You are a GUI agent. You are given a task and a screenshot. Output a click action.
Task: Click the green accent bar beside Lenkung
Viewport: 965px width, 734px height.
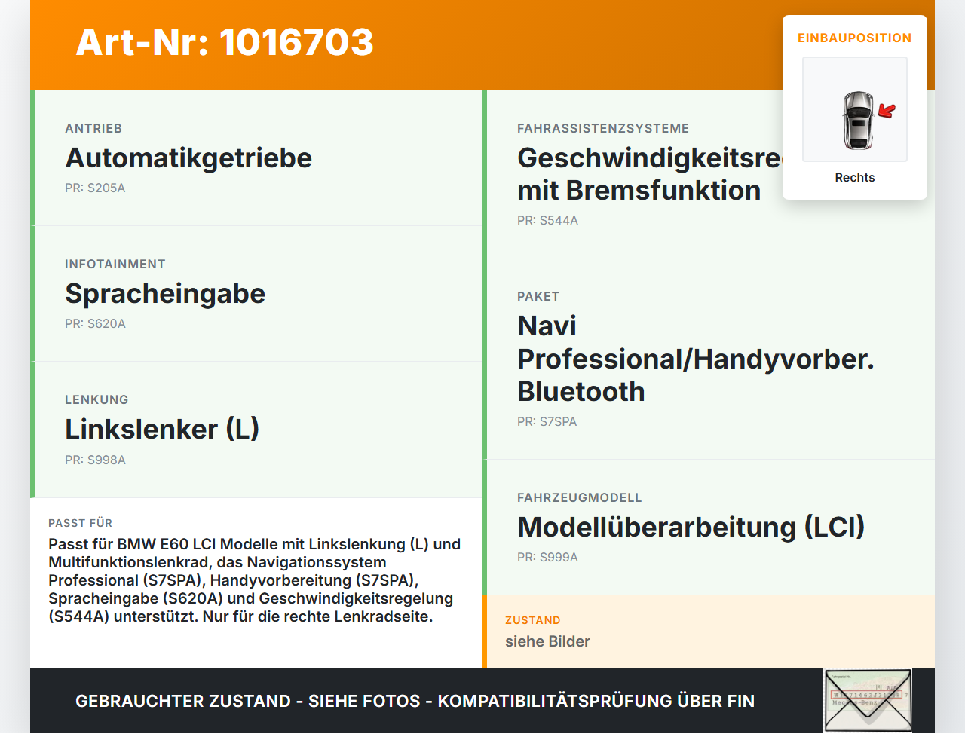32,430
